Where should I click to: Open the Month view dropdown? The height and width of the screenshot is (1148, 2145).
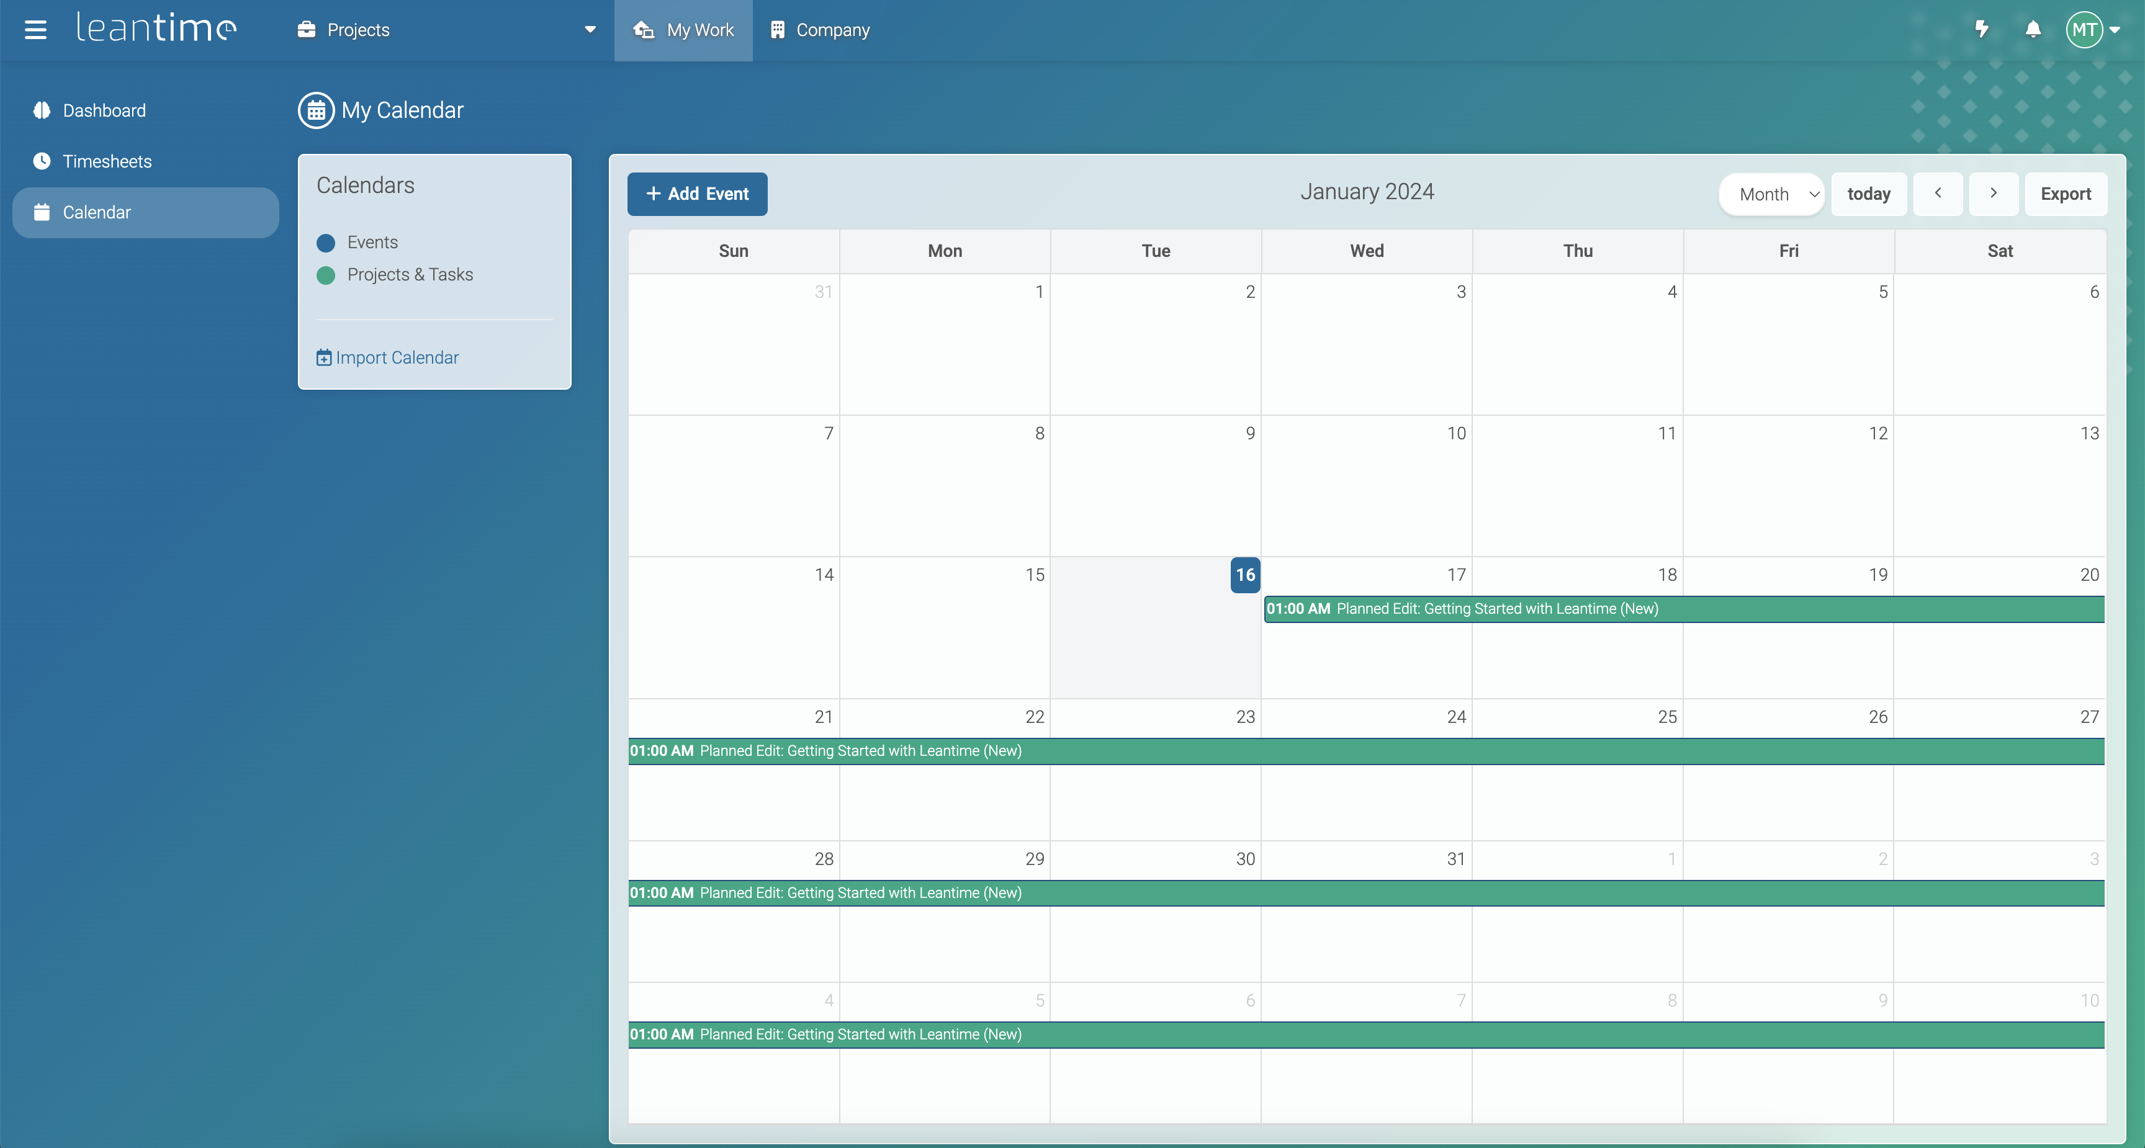click(1772, 194)
